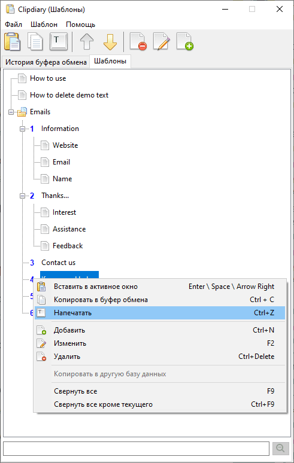Image resolution: width=294 pixels, height=463 pixels.
Task: Close the Clipdiary window
Action: 280,9
